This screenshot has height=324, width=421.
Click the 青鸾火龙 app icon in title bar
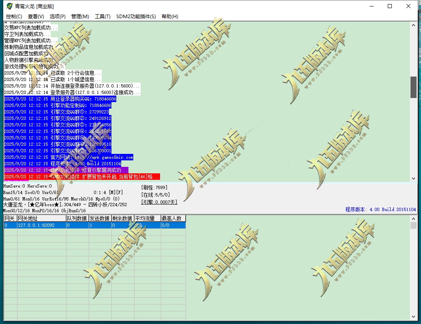point(9,6)
